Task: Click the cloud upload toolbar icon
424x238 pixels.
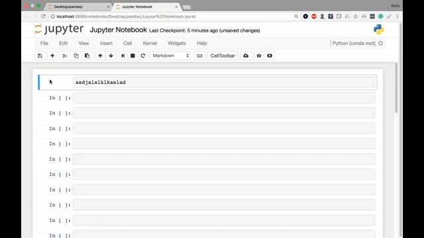Action: click(x=246, y=56)
